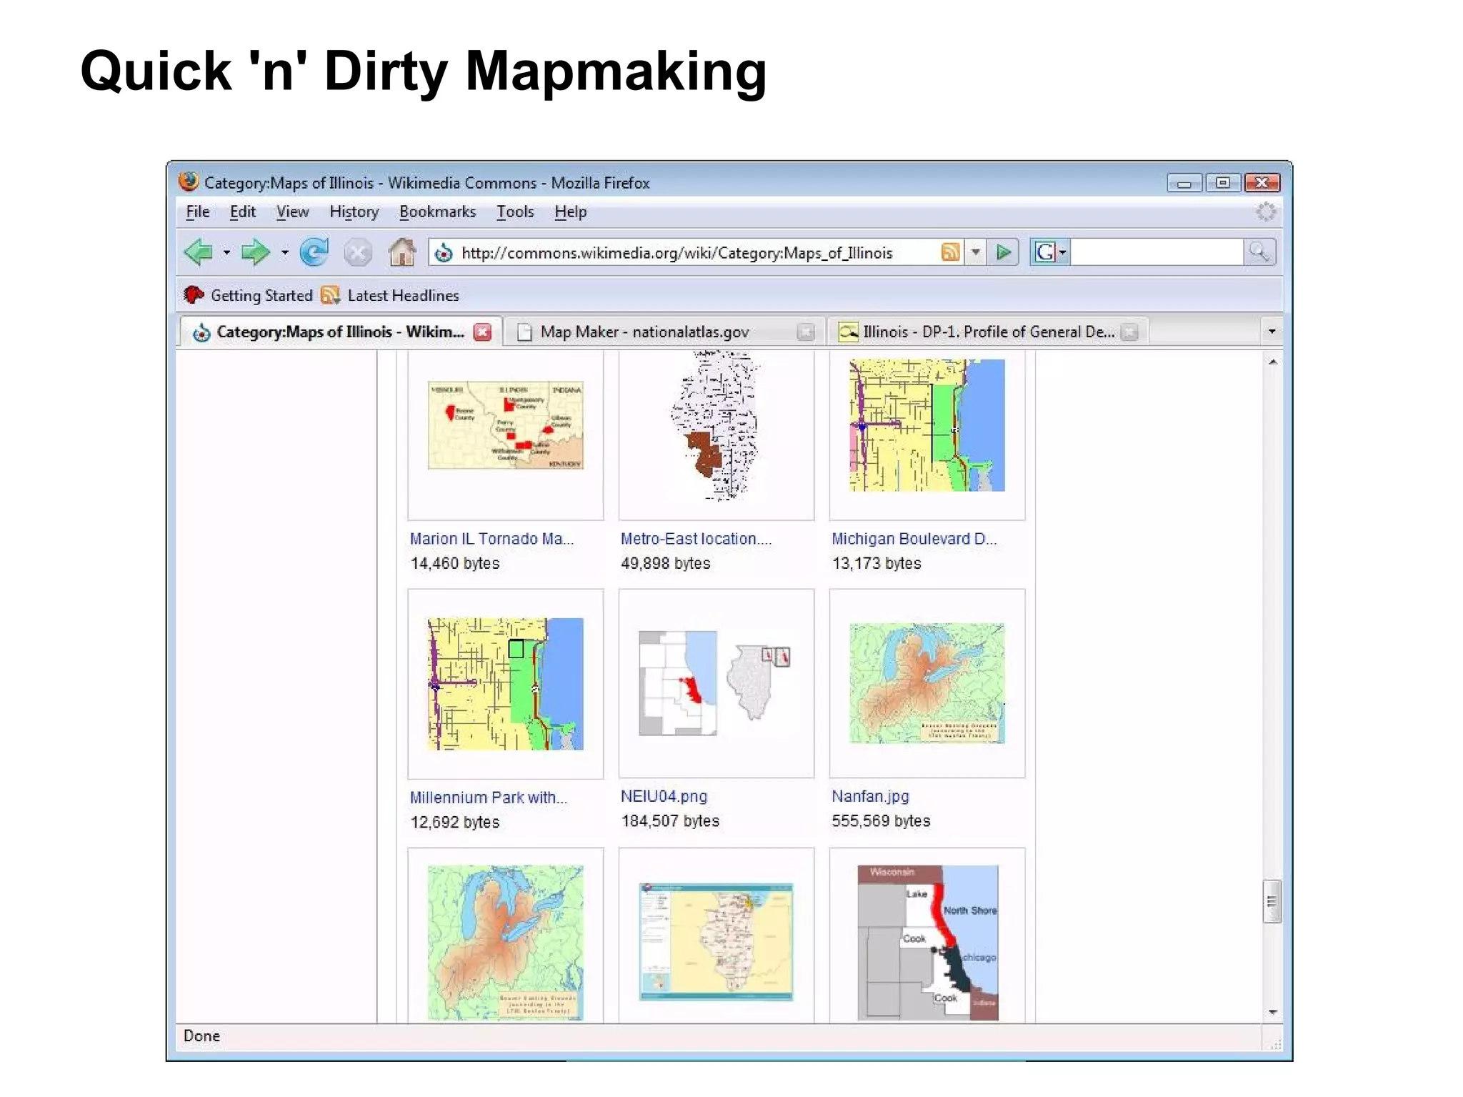Click the 184,507 bytes file size text
Screen dimensions: 1463x1097
pyautogui.click(x=670, y=820)
